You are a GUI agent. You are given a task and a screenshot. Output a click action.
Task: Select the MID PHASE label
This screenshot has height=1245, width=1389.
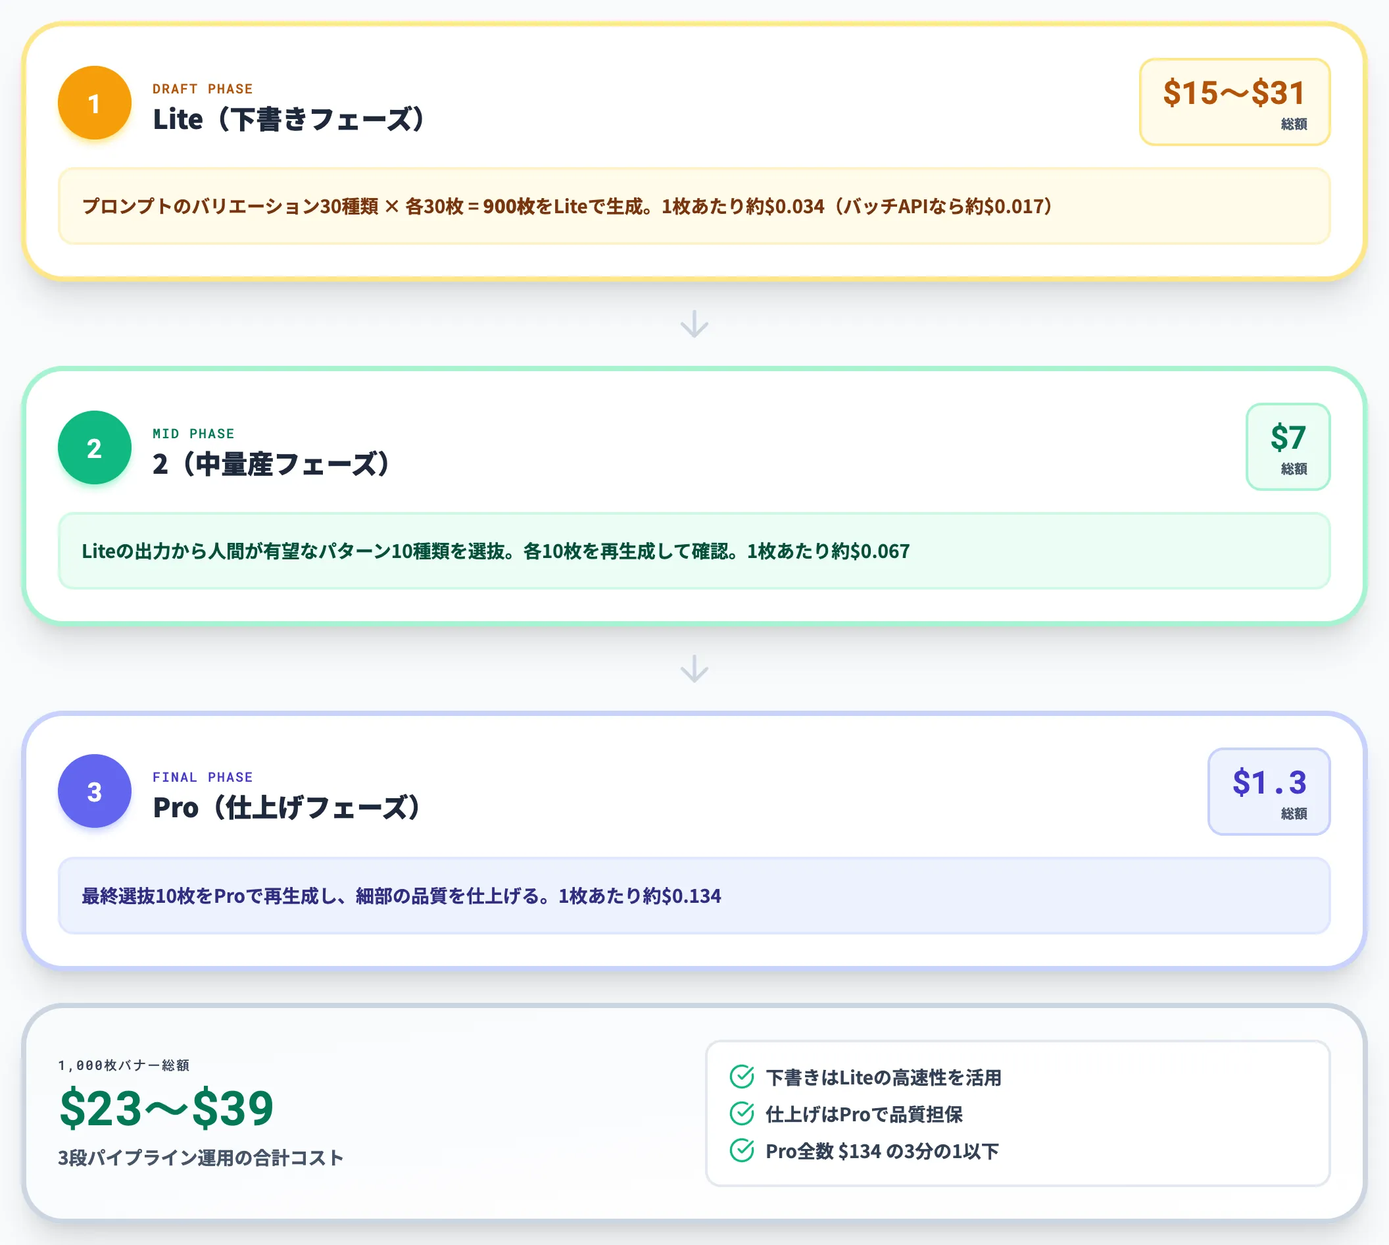click(193, 434)
